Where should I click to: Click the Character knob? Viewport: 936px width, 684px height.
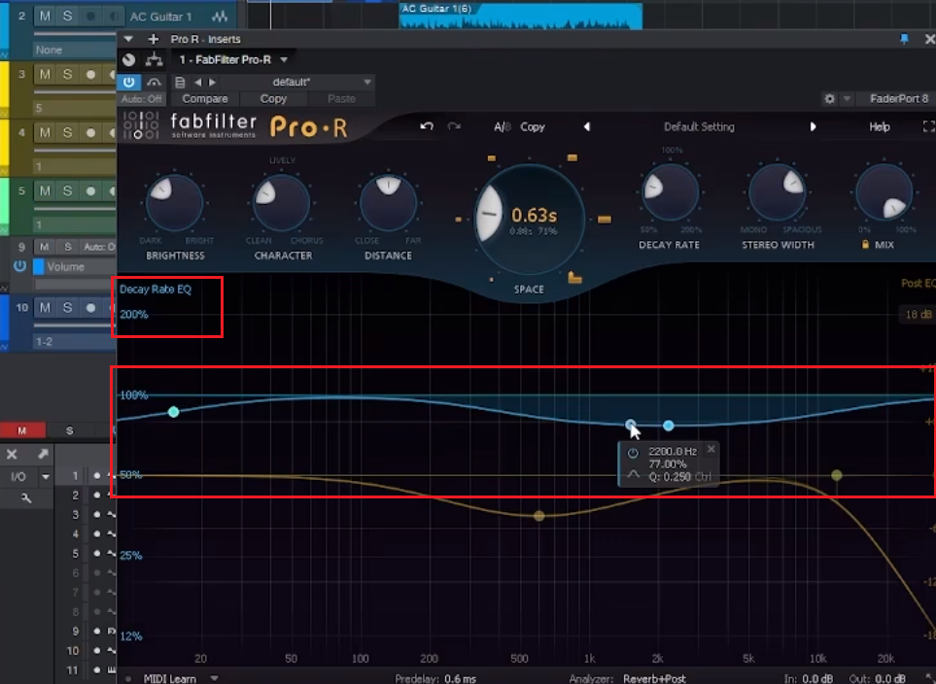tap(281, 203)
